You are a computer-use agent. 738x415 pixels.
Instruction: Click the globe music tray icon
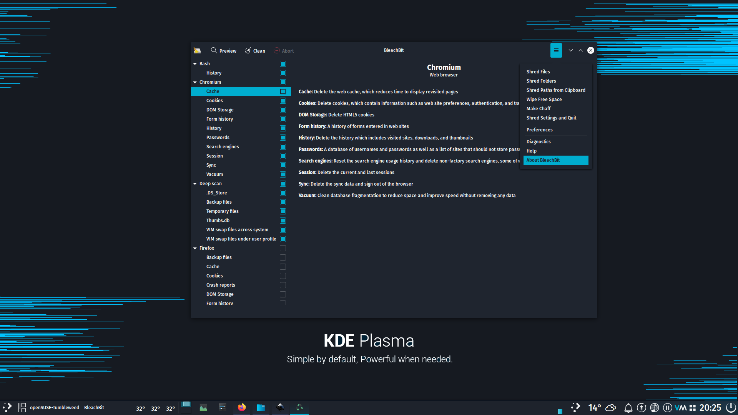[x=654, y=408]
